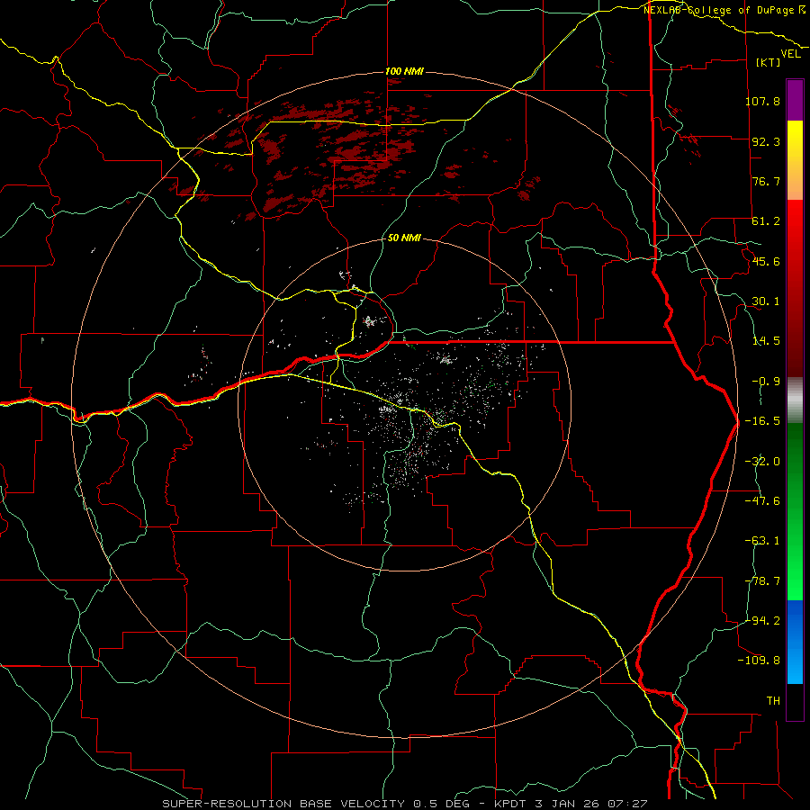Select the -78.7 velocity scale value
Image resolution: width=810 pixels, height=810 pixels.
[x=762, y=581]
